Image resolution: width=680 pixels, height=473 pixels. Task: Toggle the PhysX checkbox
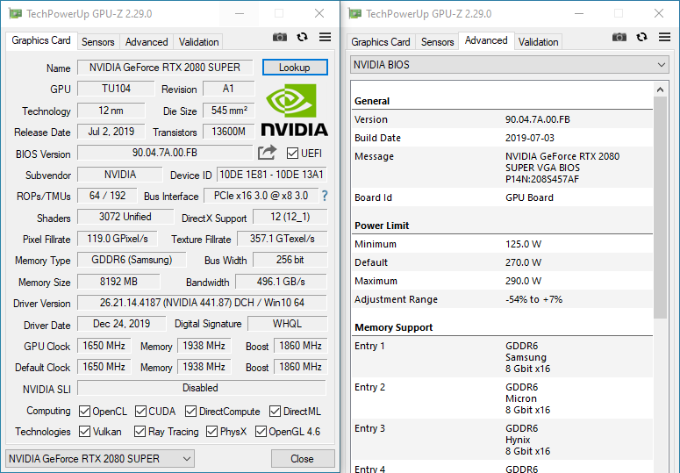tap(211, 432)
